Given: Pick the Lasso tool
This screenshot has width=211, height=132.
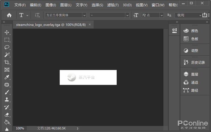Looking at the screenshot, I should (7, 47).
